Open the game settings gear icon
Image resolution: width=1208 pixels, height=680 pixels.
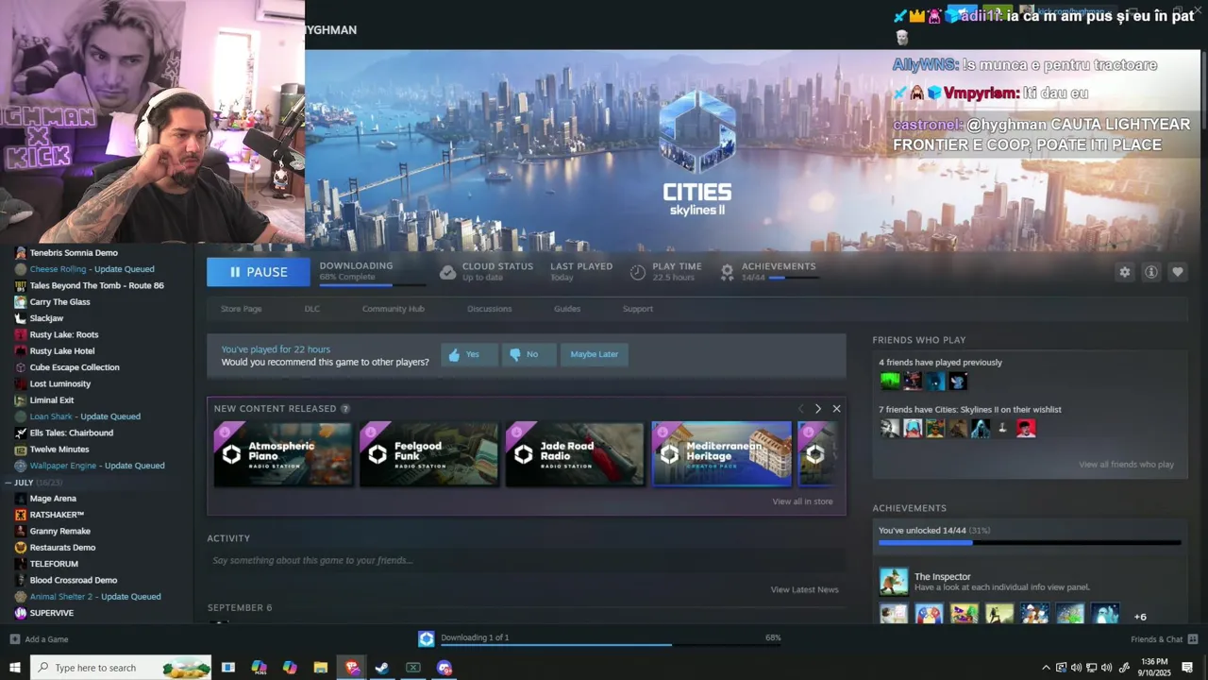coord(1124,272)
